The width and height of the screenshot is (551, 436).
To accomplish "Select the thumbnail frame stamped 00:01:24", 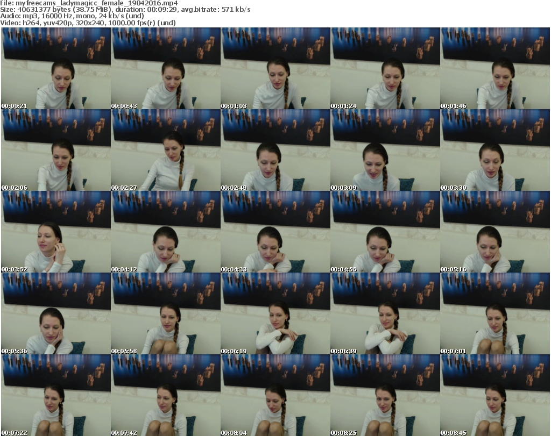I will tap(385, 68).
